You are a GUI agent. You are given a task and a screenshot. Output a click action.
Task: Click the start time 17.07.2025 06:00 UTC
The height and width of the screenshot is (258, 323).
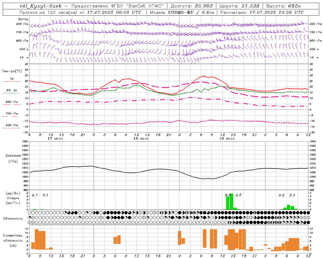pos(114,12)
